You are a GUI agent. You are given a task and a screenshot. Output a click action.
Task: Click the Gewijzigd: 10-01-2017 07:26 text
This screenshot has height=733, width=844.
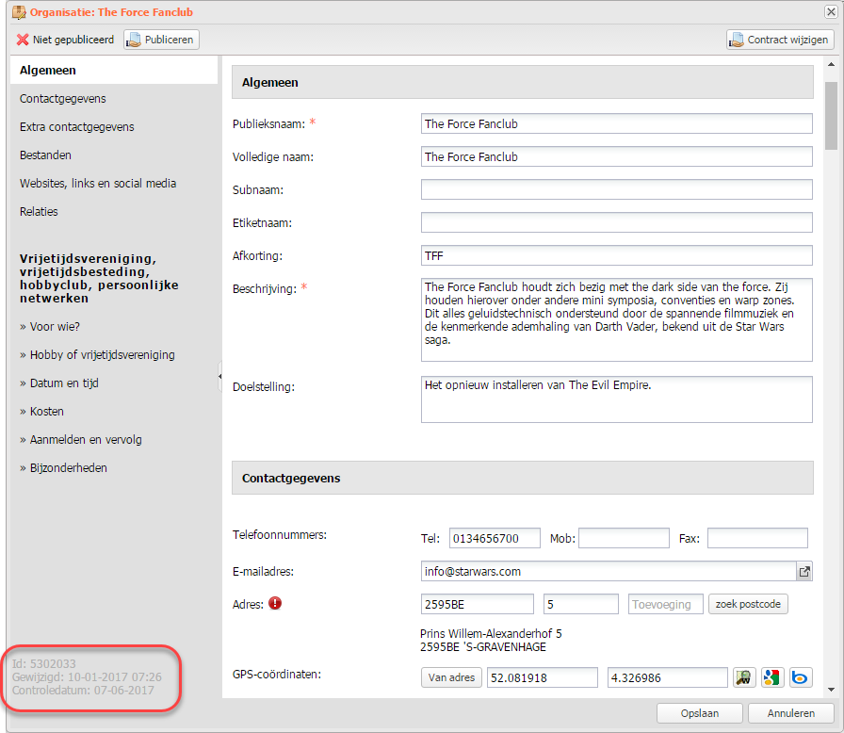pyautogui.click(x=87, y=677)
